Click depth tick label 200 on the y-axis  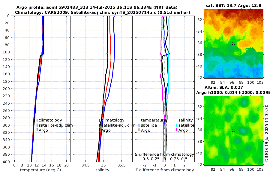coord(6,89)
